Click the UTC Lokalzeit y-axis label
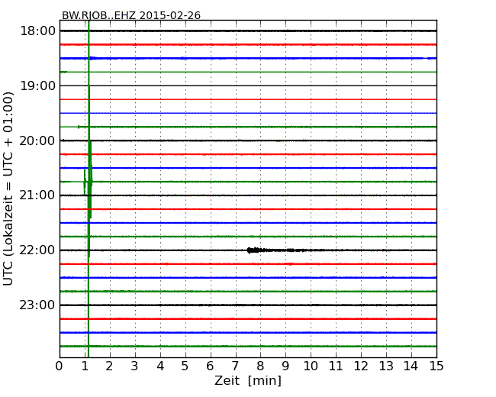496x397 pixels. pyautogui.click(x=8, y=189)
